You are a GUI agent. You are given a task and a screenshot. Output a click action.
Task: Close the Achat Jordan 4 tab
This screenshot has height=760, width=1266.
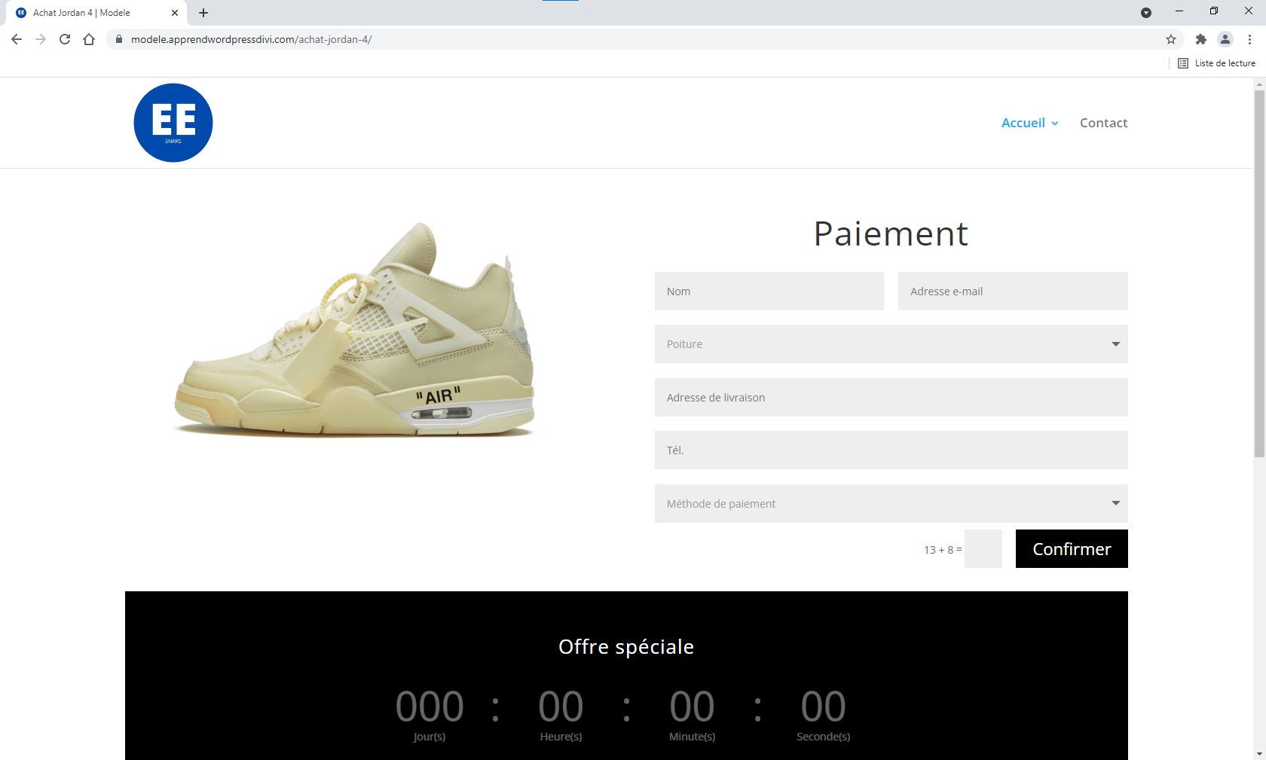175,13
